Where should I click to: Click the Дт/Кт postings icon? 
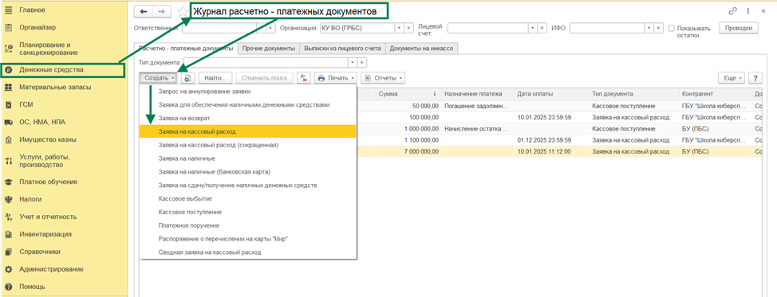304,78
